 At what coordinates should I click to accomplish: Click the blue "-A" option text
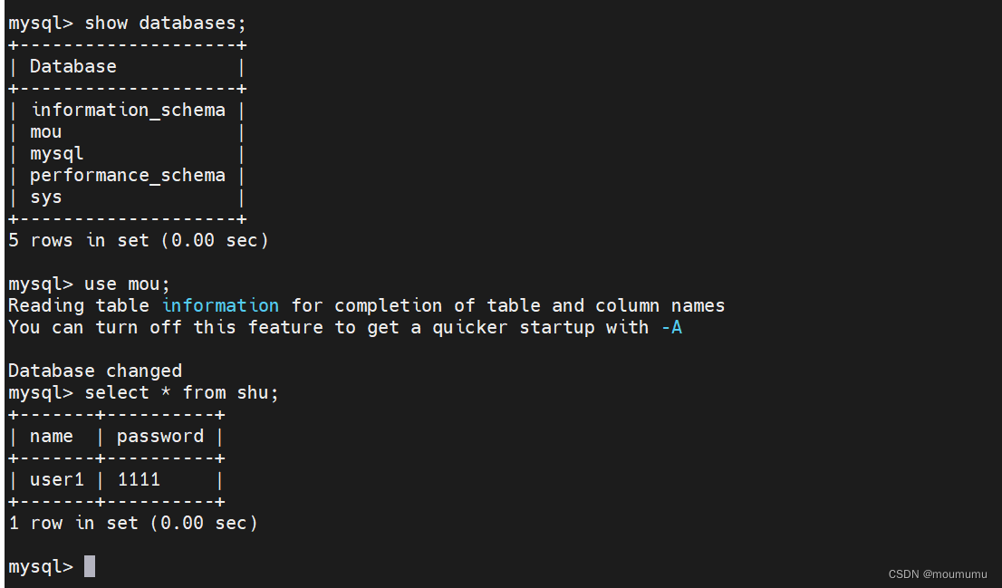tap(670, 327)
